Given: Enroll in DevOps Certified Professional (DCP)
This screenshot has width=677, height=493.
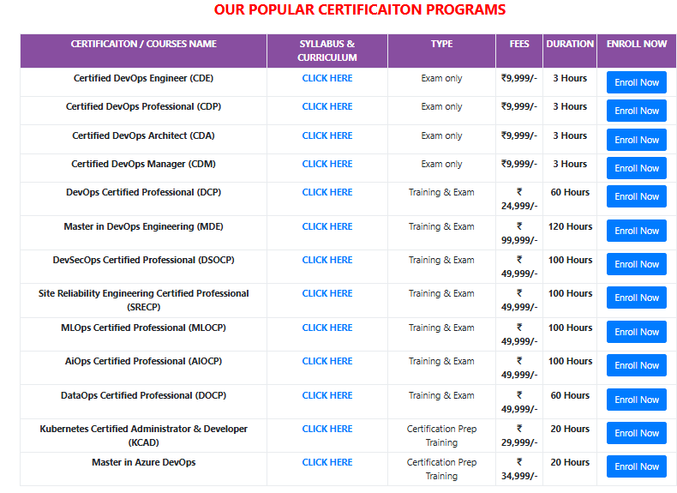Looking at the screenshot, I should coord(636,196).
